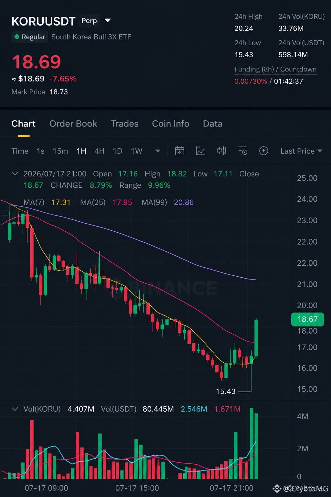Click the 24h Low value 15.43
Image resolution: width=331 pixels, height=497 pixels.
point(244,55)
